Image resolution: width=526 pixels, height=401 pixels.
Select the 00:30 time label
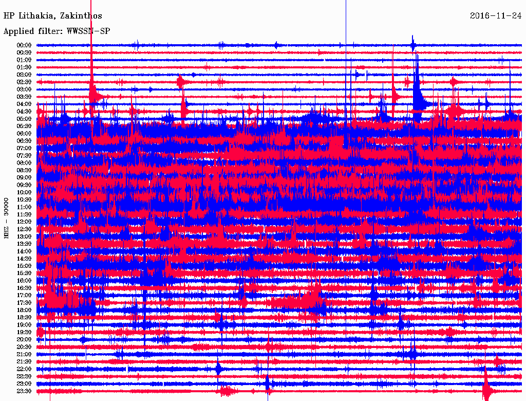tap(24, 52)
